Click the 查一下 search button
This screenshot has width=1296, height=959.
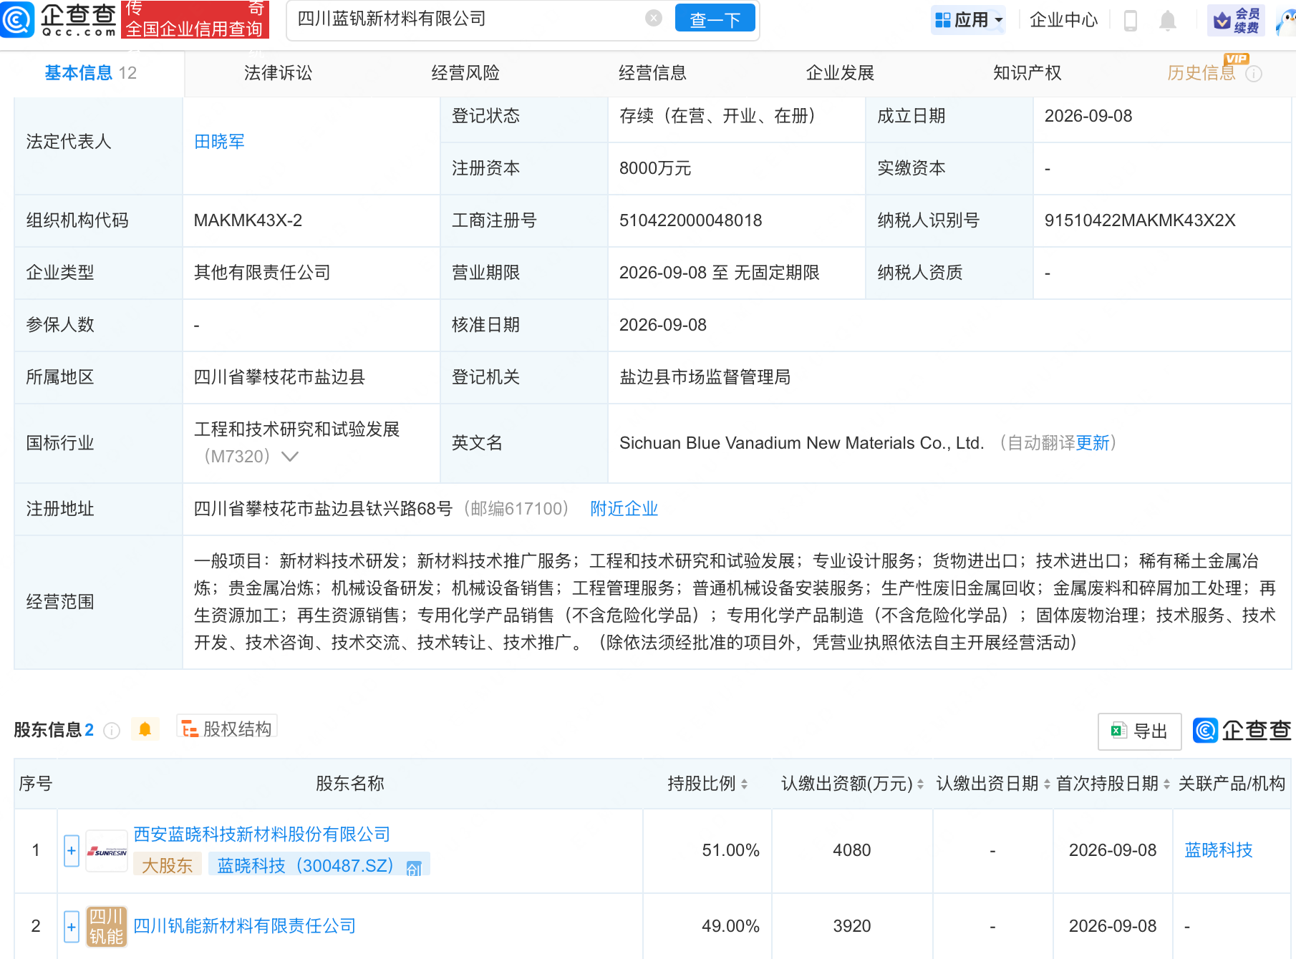click(715, 19)
